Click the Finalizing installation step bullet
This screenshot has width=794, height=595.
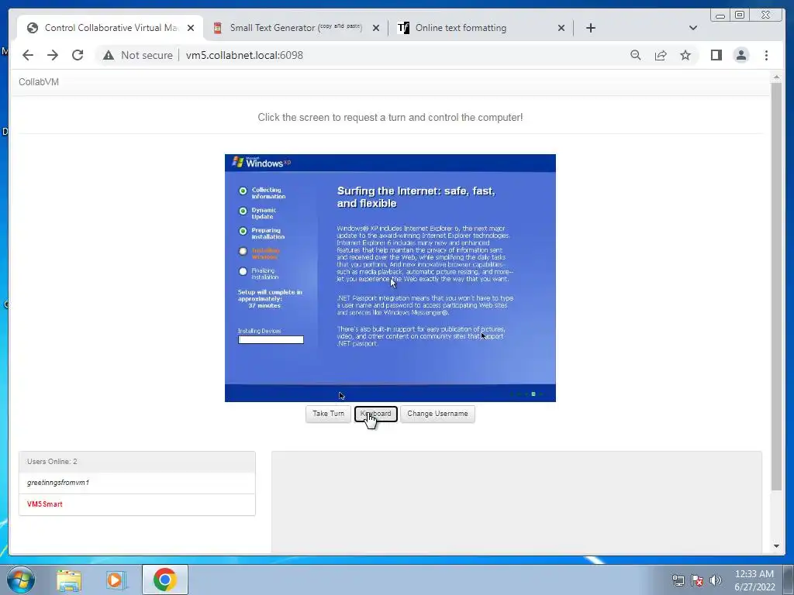click(243, 271)
